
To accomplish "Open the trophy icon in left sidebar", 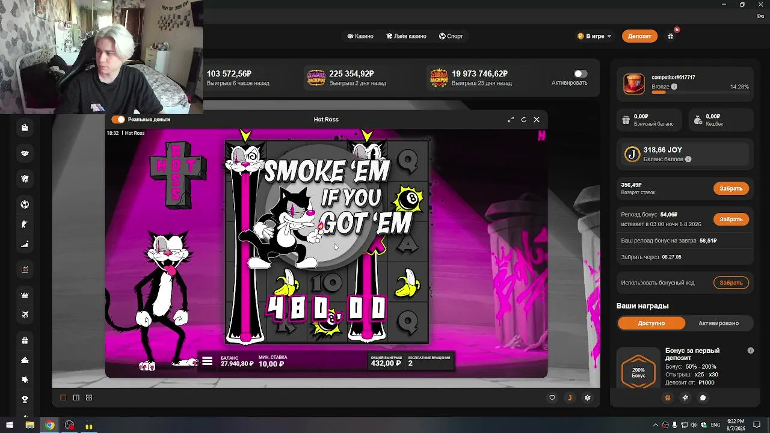I will 25,399.
